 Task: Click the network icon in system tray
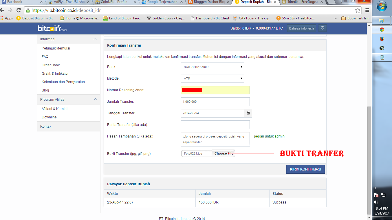383,195
